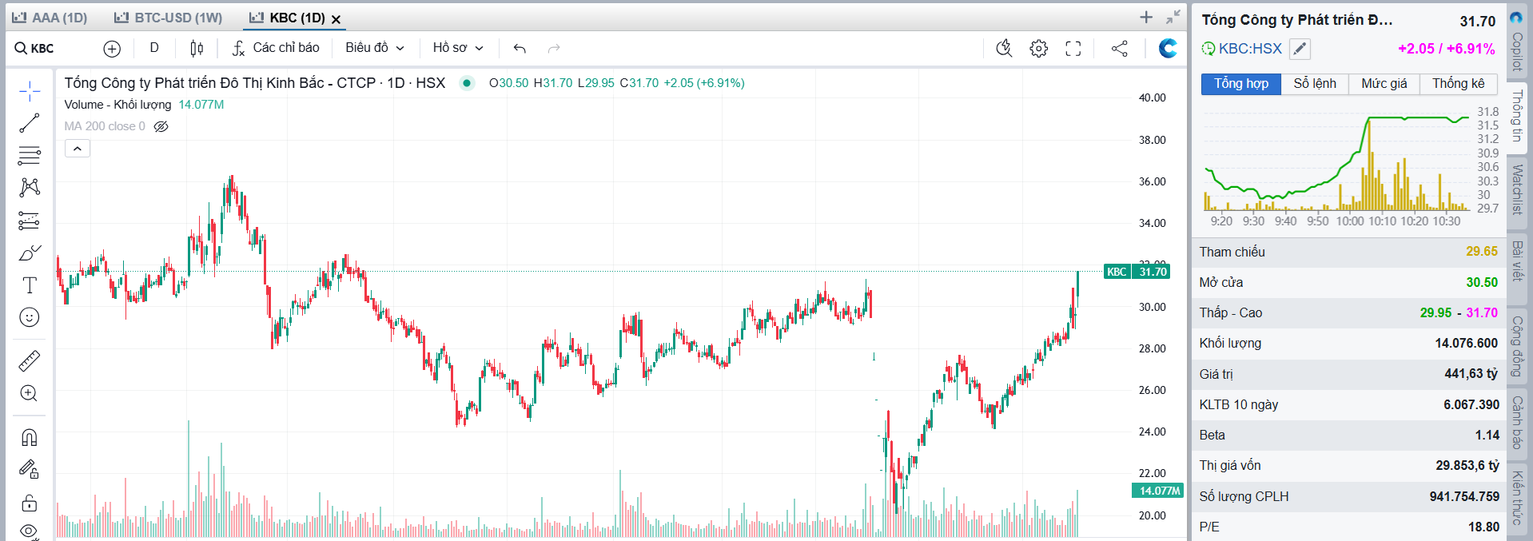Click the KBC symbol search field
Image resolution: width=1533 pixels, height=541 pixels.
42,49
